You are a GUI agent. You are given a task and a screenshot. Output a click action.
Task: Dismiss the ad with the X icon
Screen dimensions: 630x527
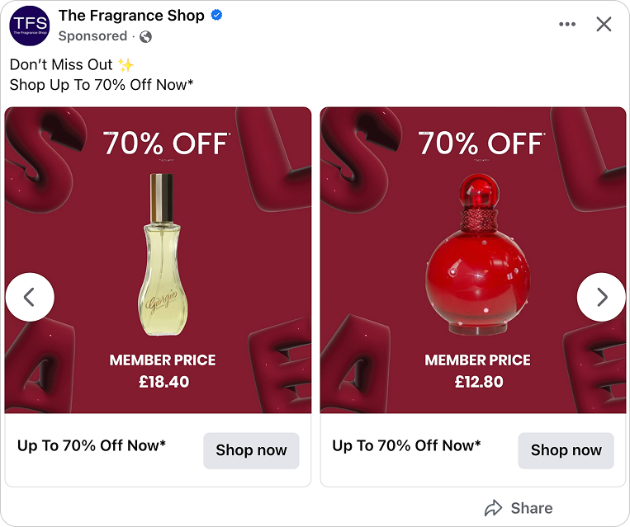point(604,25)
